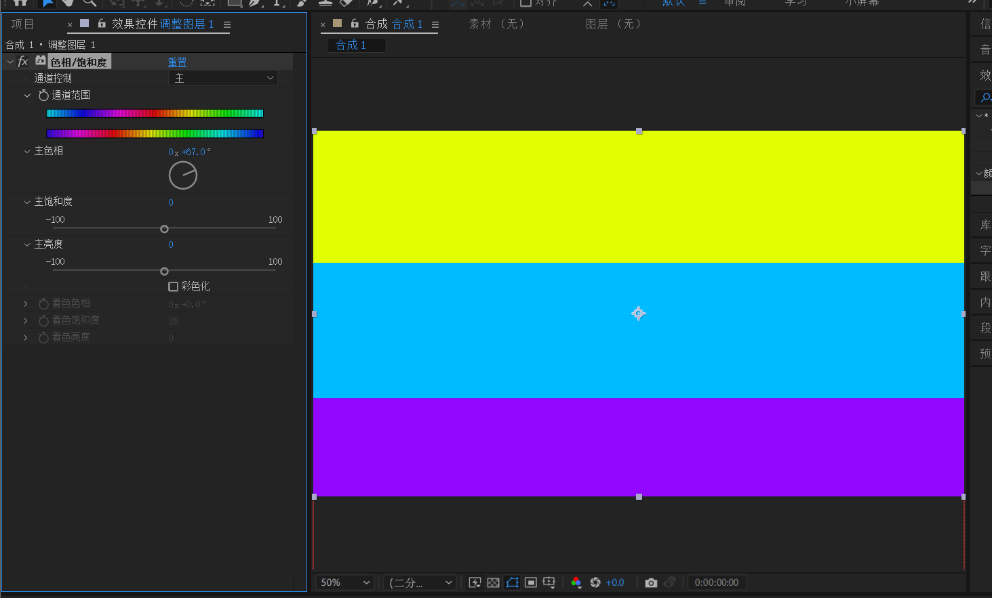Viewport: 992px width, 598px height.
Task: Click the exposure value +0.0
Action: pyautogui.click(x=615, y=582)
